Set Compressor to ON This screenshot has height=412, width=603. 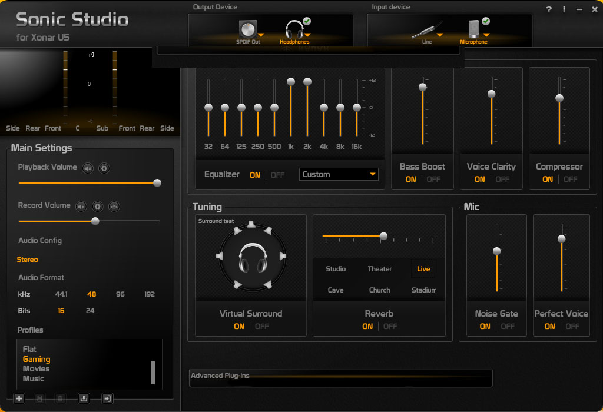click(548, 180)
